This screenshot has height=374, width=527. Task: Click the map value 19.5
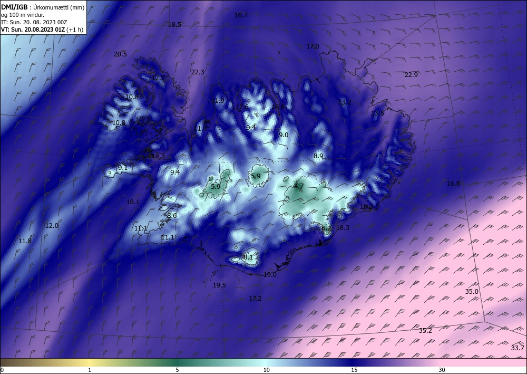pyautogui.click(x=219, y=285)
